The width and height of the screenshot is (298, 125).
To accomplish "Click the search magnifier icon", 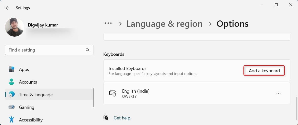I will point(88,50).
